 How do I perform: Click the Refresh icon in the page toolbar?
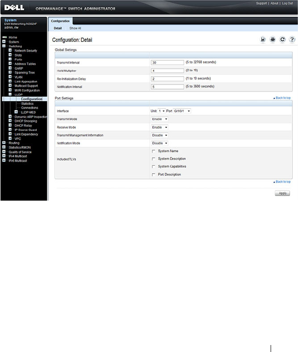(282, 39)
